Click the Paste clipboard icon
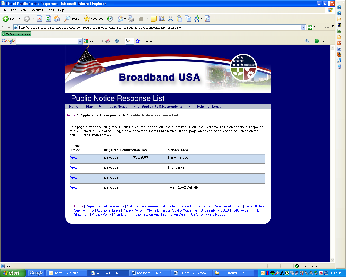 (x=179, y=19)
